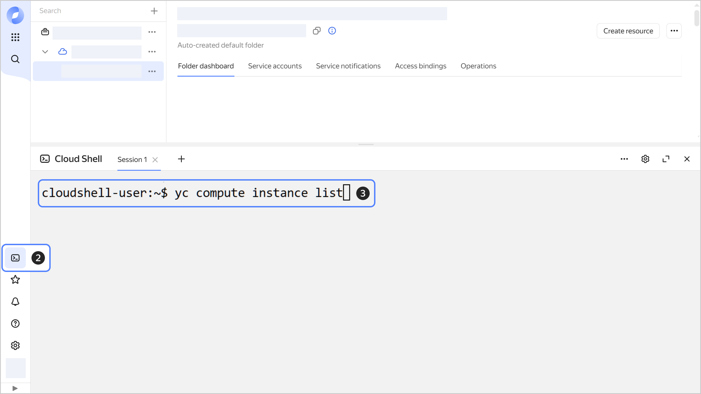Viewport: 701px width, 394px height.
Task: Show folder info via blue info icon
Action: pos(332,31)
